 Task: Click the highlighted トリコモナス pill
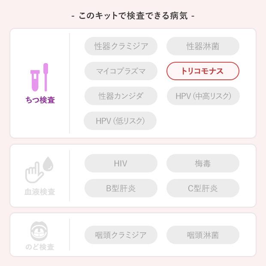[x=203, y=71]
